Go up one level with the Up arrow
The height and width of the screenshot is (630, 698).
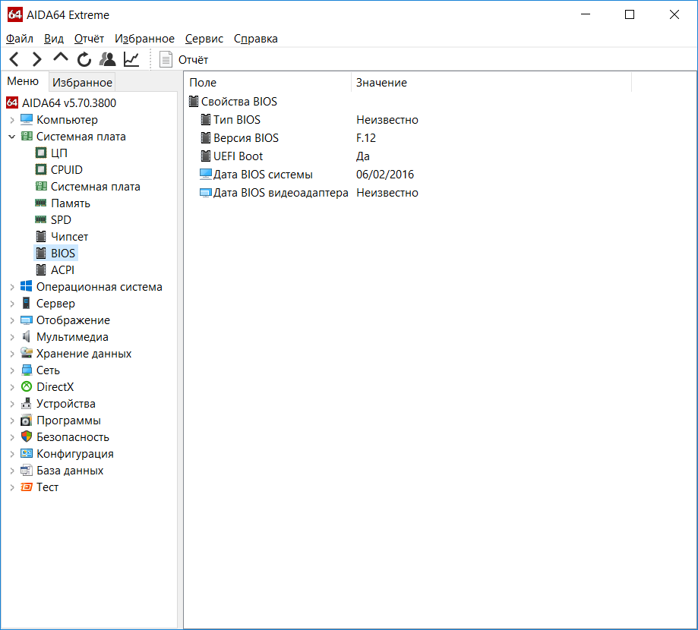(61, 58)
